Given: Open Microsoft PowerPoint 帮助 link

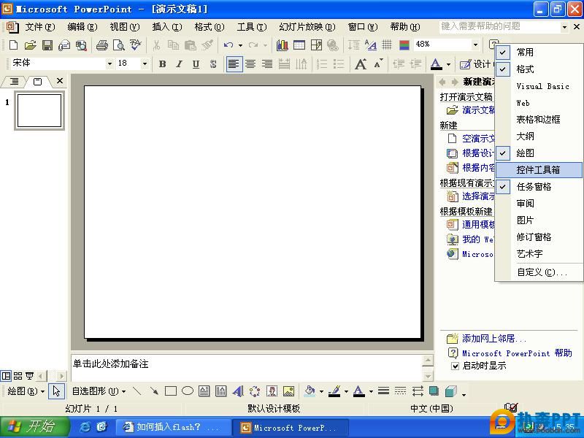Looking at the screenshot, I should [x=517, y=353].
